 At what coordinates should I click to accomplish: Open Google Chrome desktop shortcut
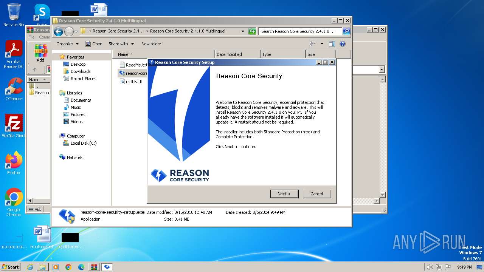[14, 202]
